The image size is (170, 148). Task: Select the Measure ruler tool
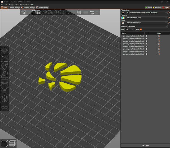click(x=4, y=107)
